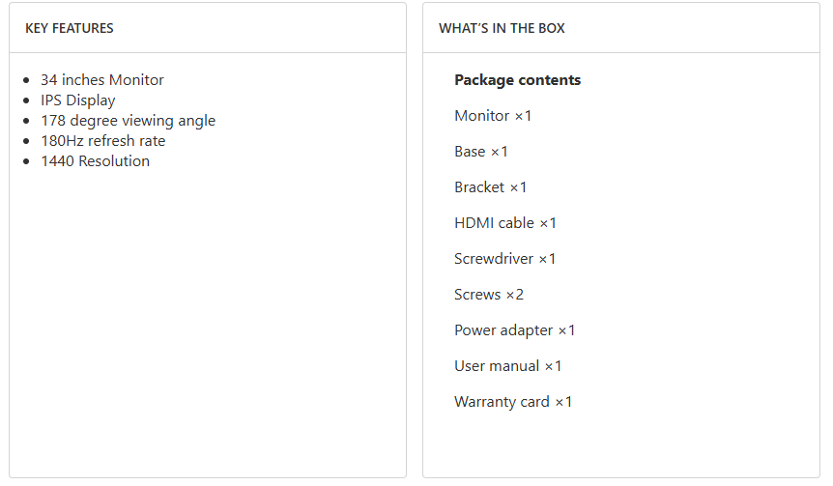
Task: Click the bullet before IPS Display
Action: 26,100
